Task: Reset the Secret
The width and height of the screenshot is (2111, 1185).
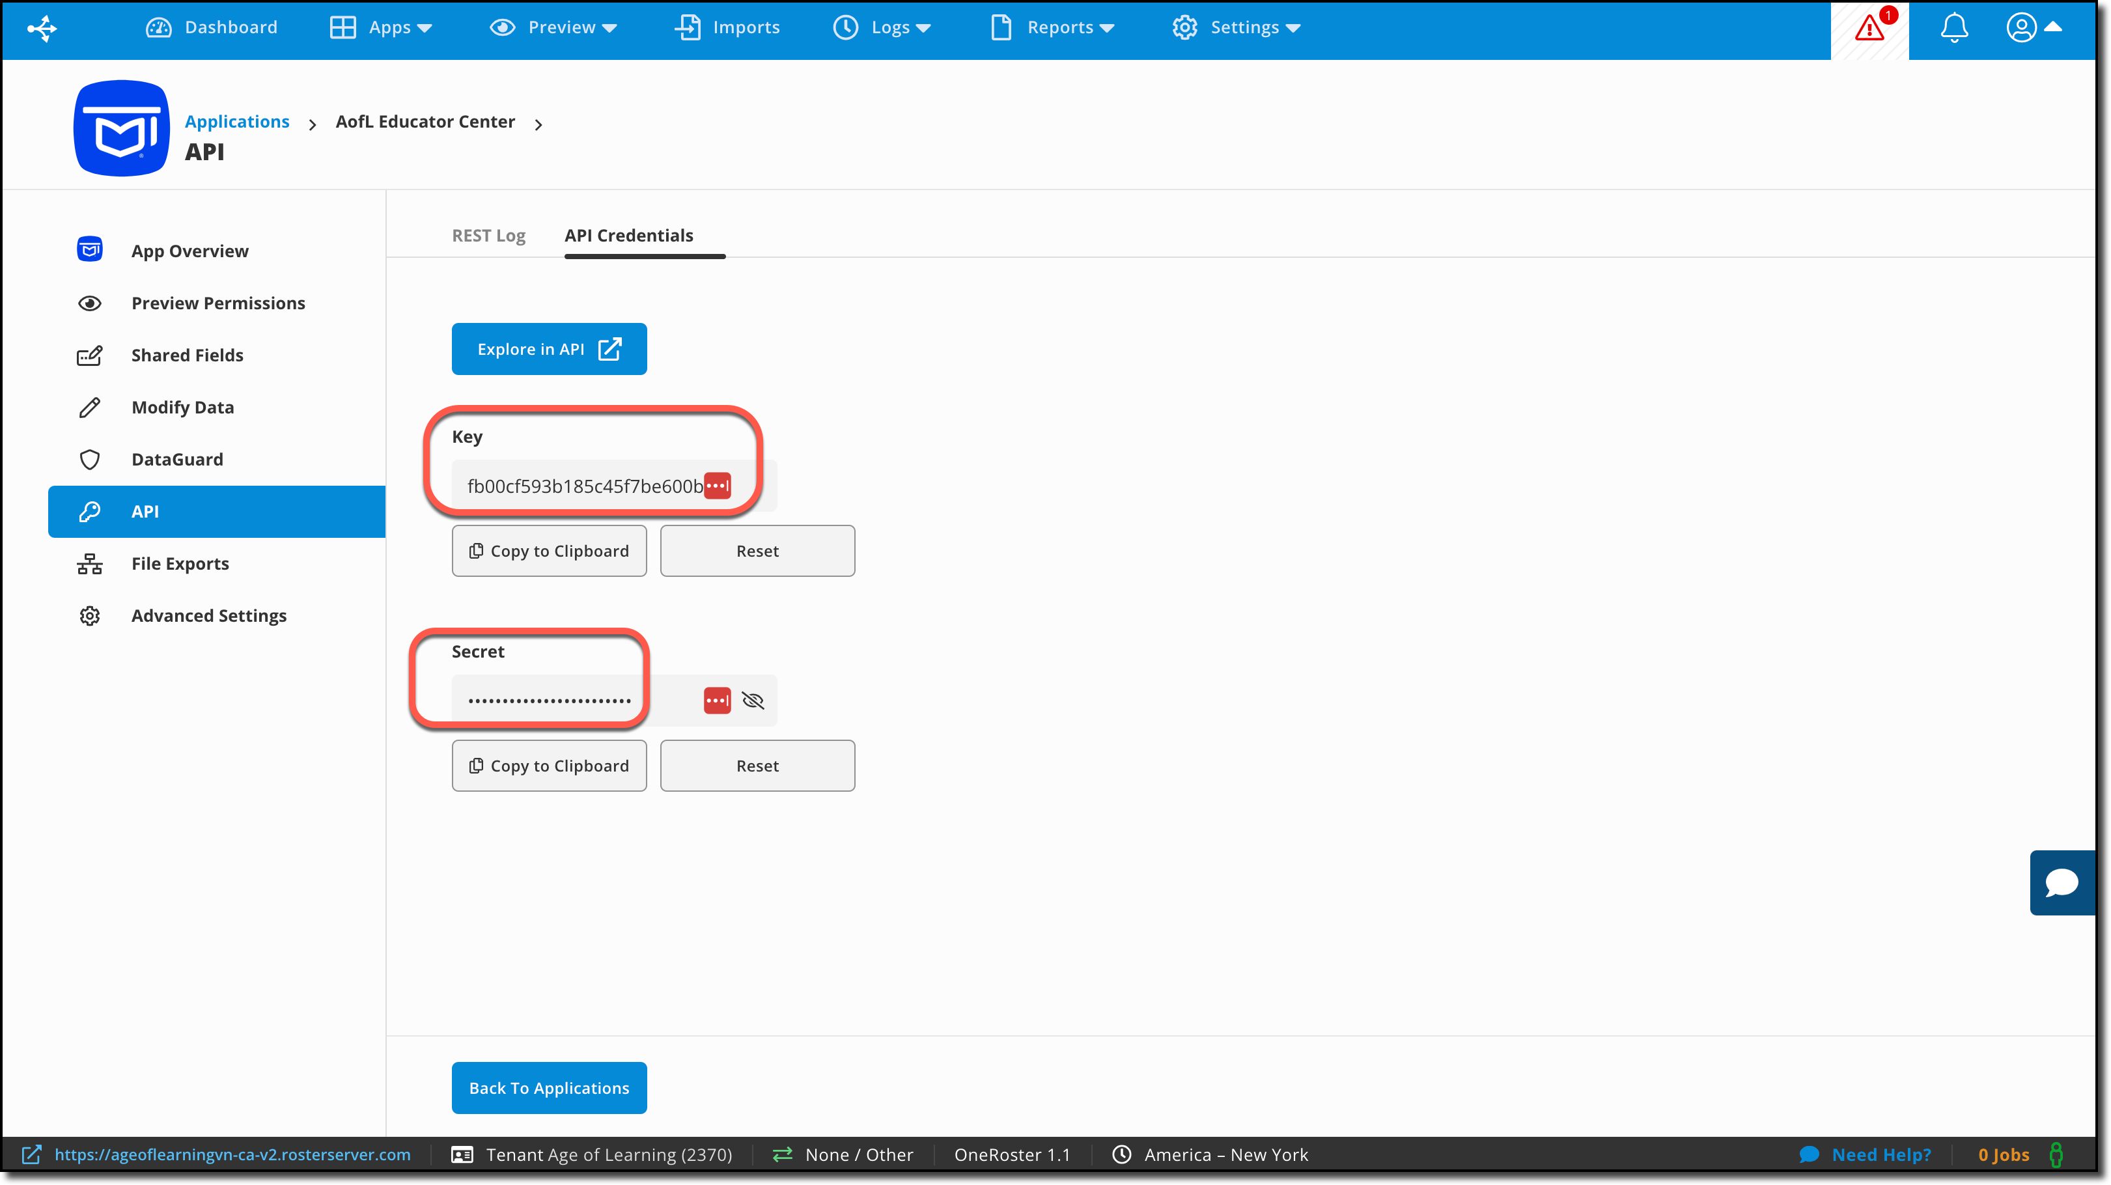Action: [757, 766]
